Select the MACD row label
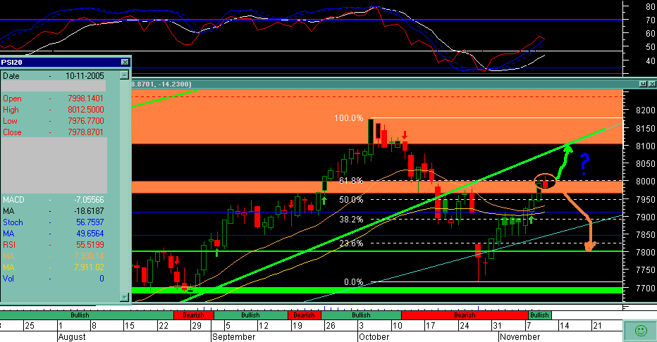 click(13, 200)
